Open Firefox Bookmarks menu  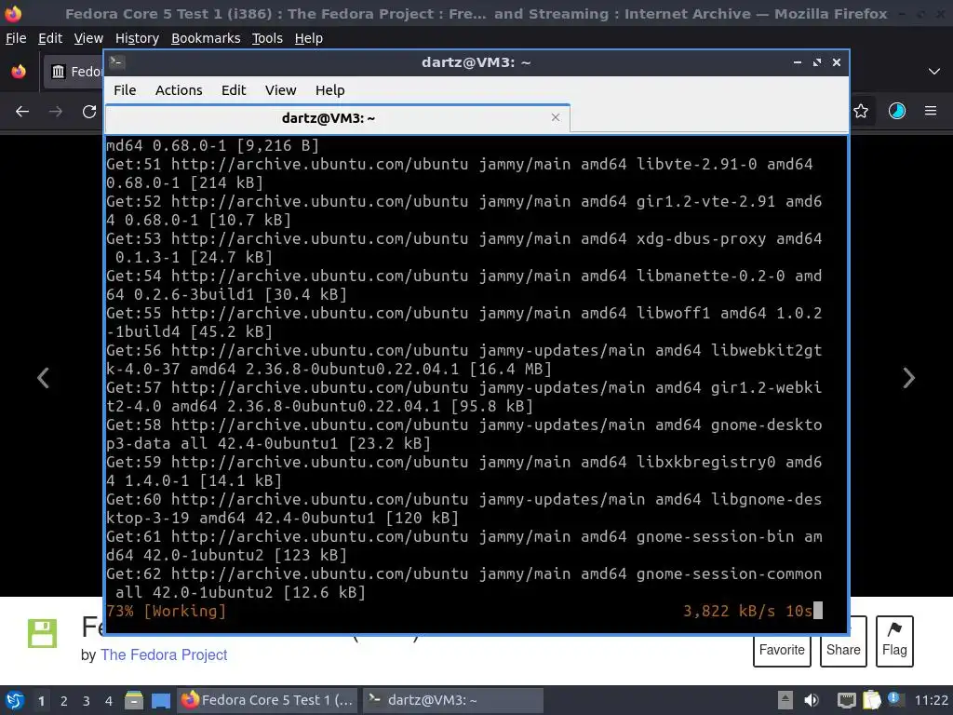coord(206,38)
